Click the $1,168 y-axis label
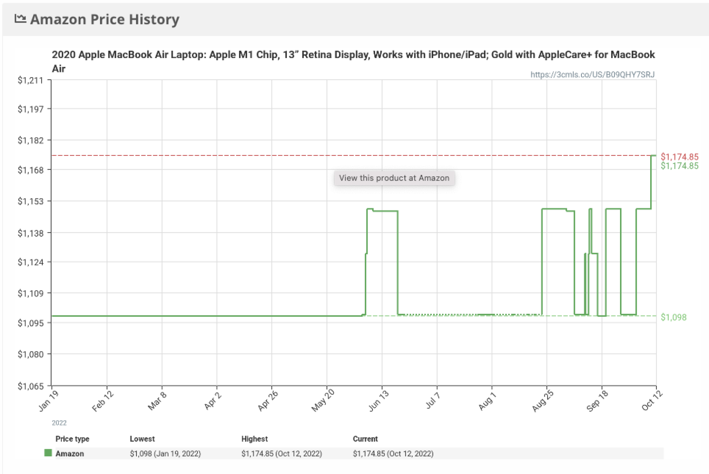This screenshot has width=709, height=474. point(30,170)
